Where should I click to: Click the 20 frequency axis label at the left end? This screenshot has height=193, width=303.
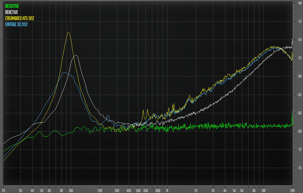click(3, 191)
